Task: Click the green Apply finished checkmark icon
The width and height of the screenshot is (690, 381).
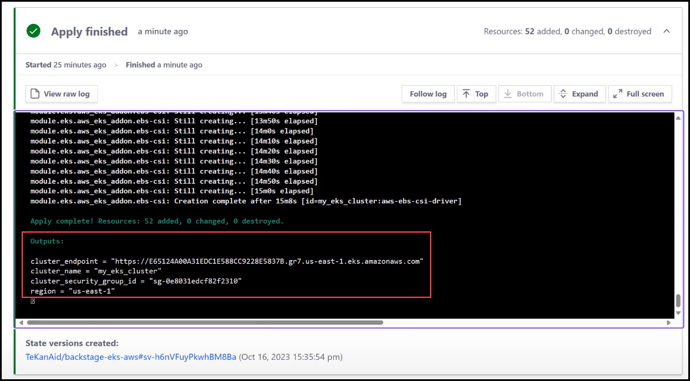Action: click(33, 31)
